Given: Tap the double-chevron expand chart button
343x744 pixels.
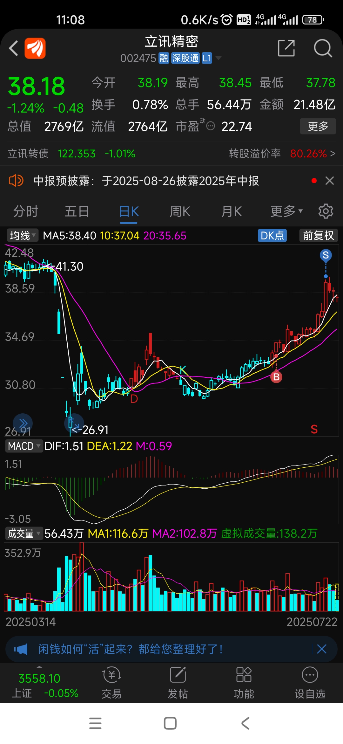Looking at the screenshot, I should click(23, 424).
